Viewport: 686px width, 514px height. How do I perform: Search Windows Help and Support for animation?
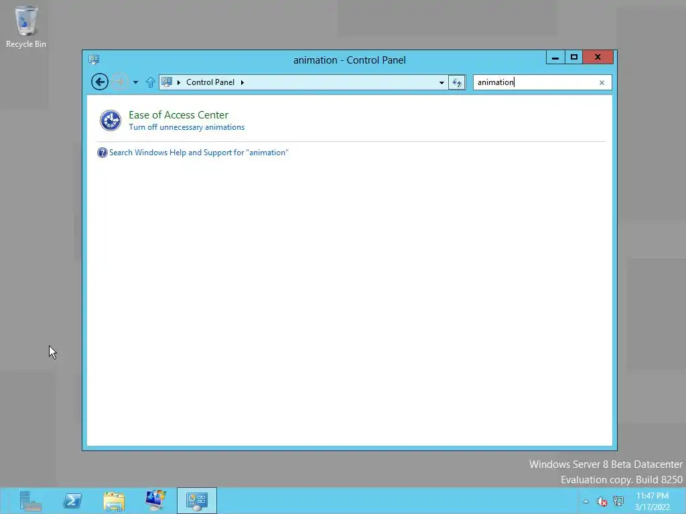[x=198, y=153]
